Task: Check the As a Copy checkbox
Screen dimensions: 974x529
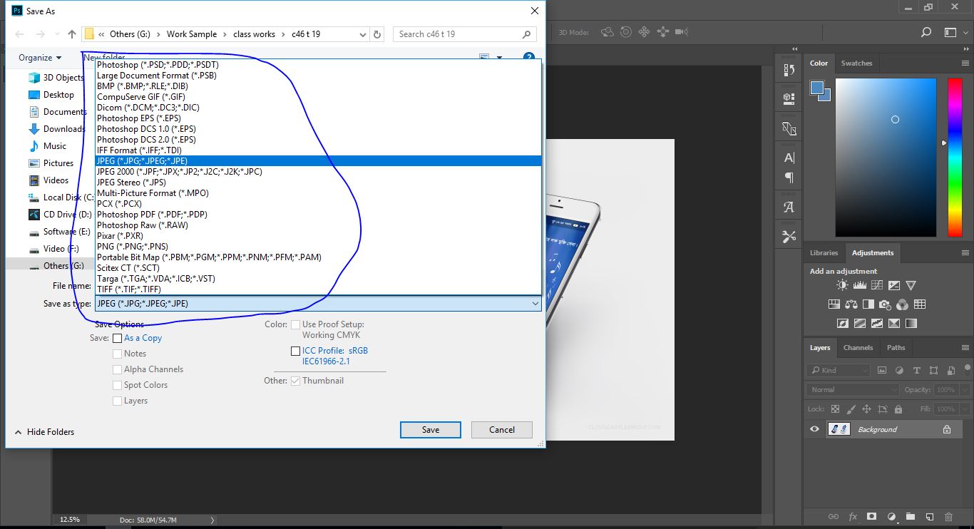Action: pos(118,338)
